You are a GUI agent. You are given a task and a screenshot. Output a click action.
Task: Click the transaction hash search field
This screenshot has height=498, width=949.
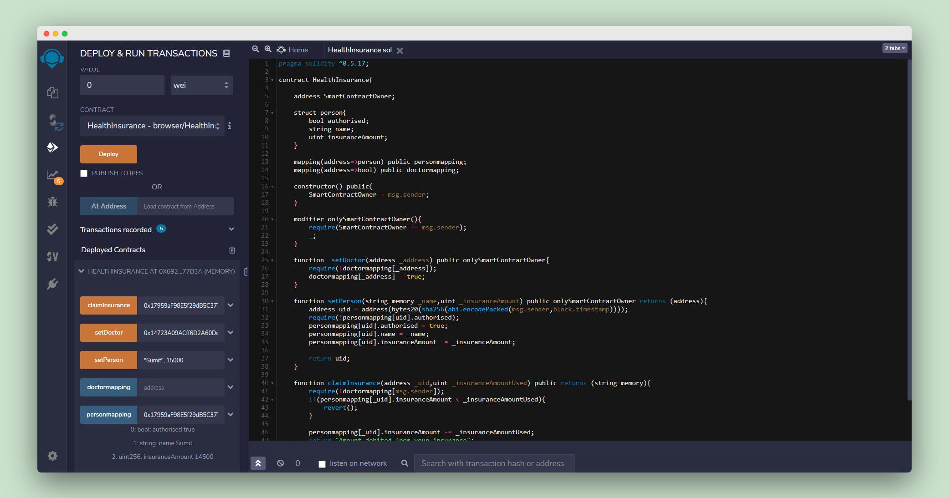click(494, 463)
